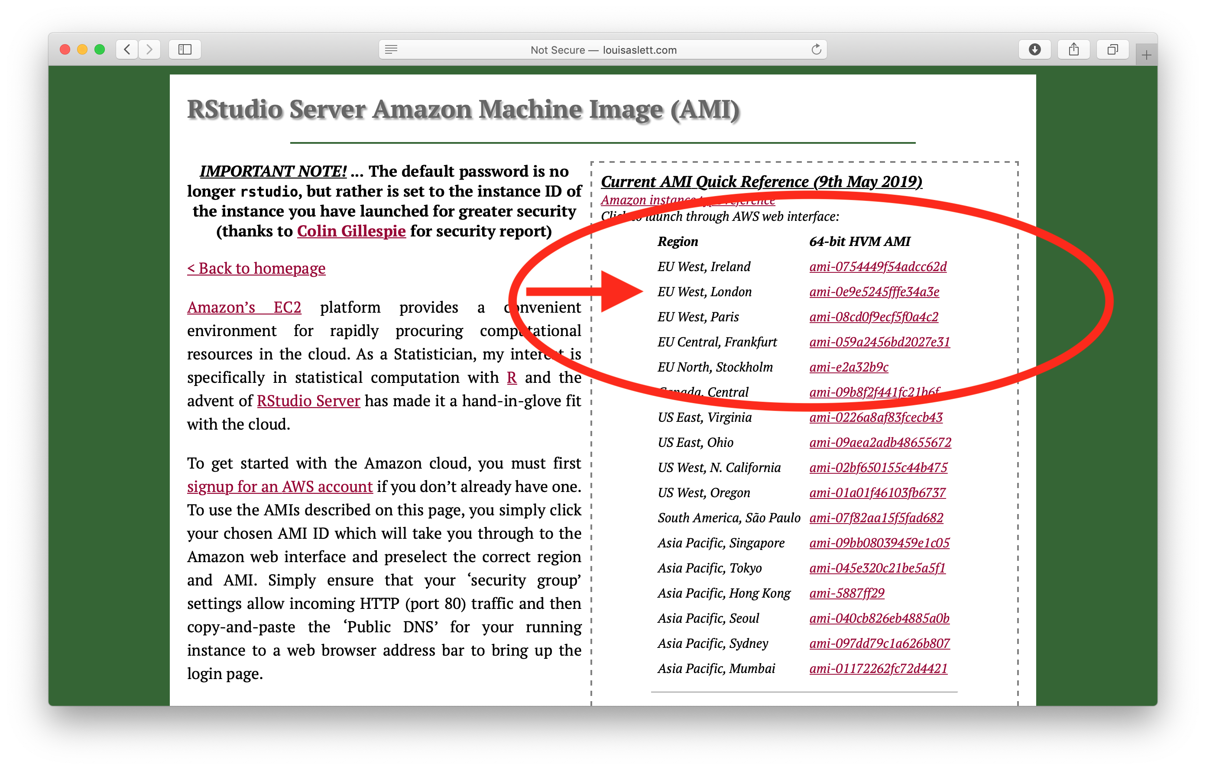Follow the Back to homepage link
Viewport: 1206px width, 770px height.
pyautogui.click(x=256, y=269)
